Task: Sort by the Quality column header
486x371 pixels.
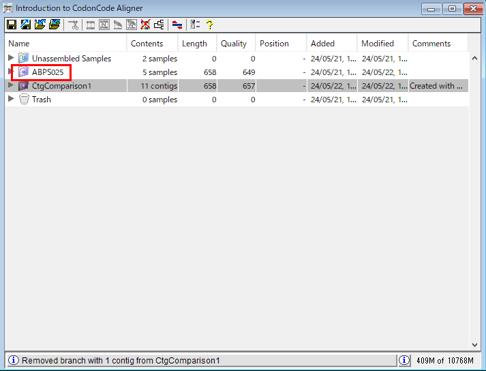Action: tap(234, 44)
